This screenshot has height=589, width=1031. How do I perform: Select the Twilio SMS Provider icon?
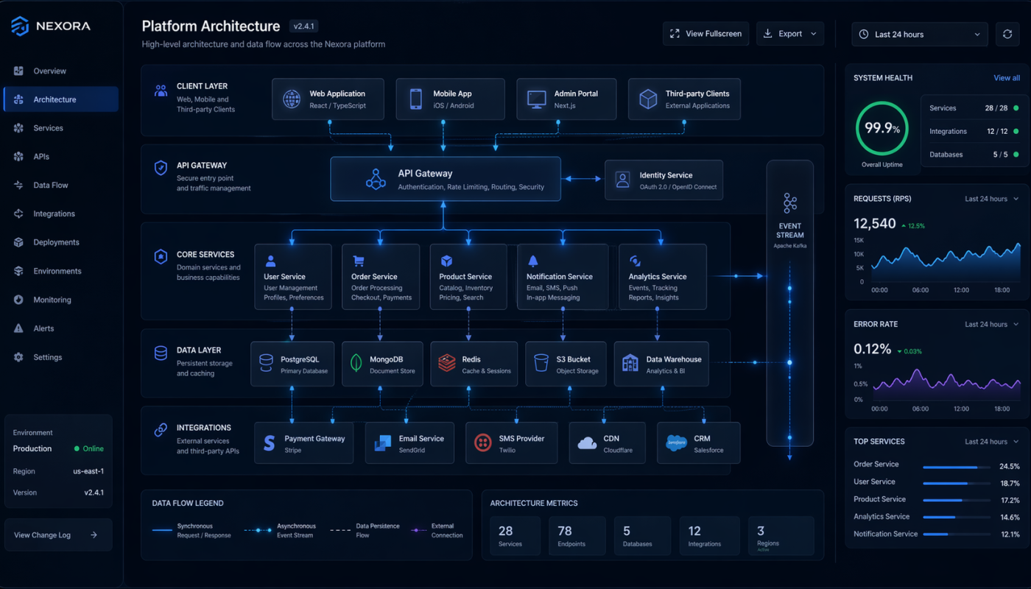point(483,442)
